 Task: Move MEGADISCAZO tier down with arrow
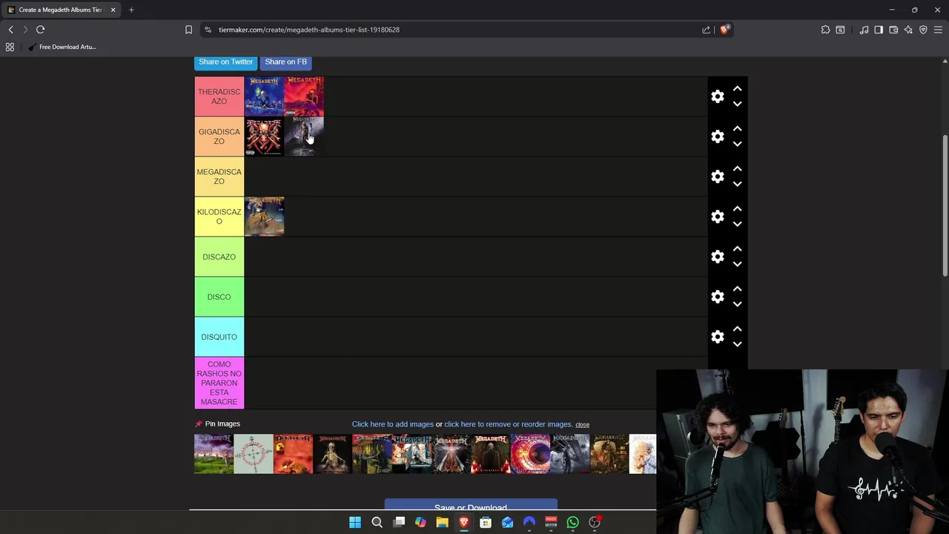737,184
